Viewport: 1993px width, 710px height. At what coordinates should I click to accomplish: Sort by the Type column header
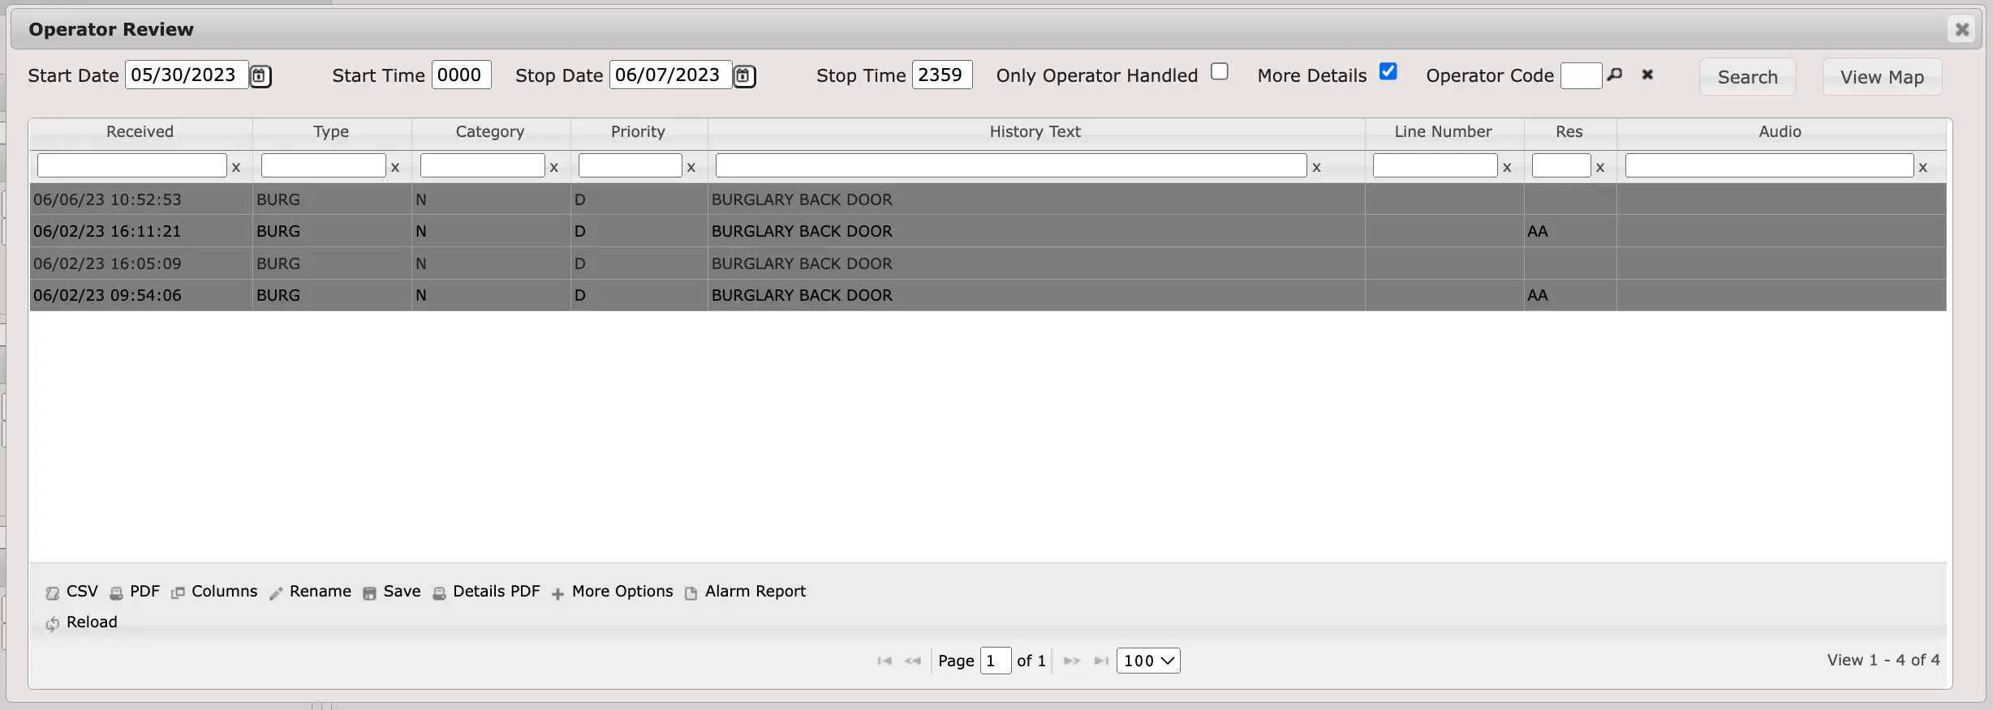[331, 132]
